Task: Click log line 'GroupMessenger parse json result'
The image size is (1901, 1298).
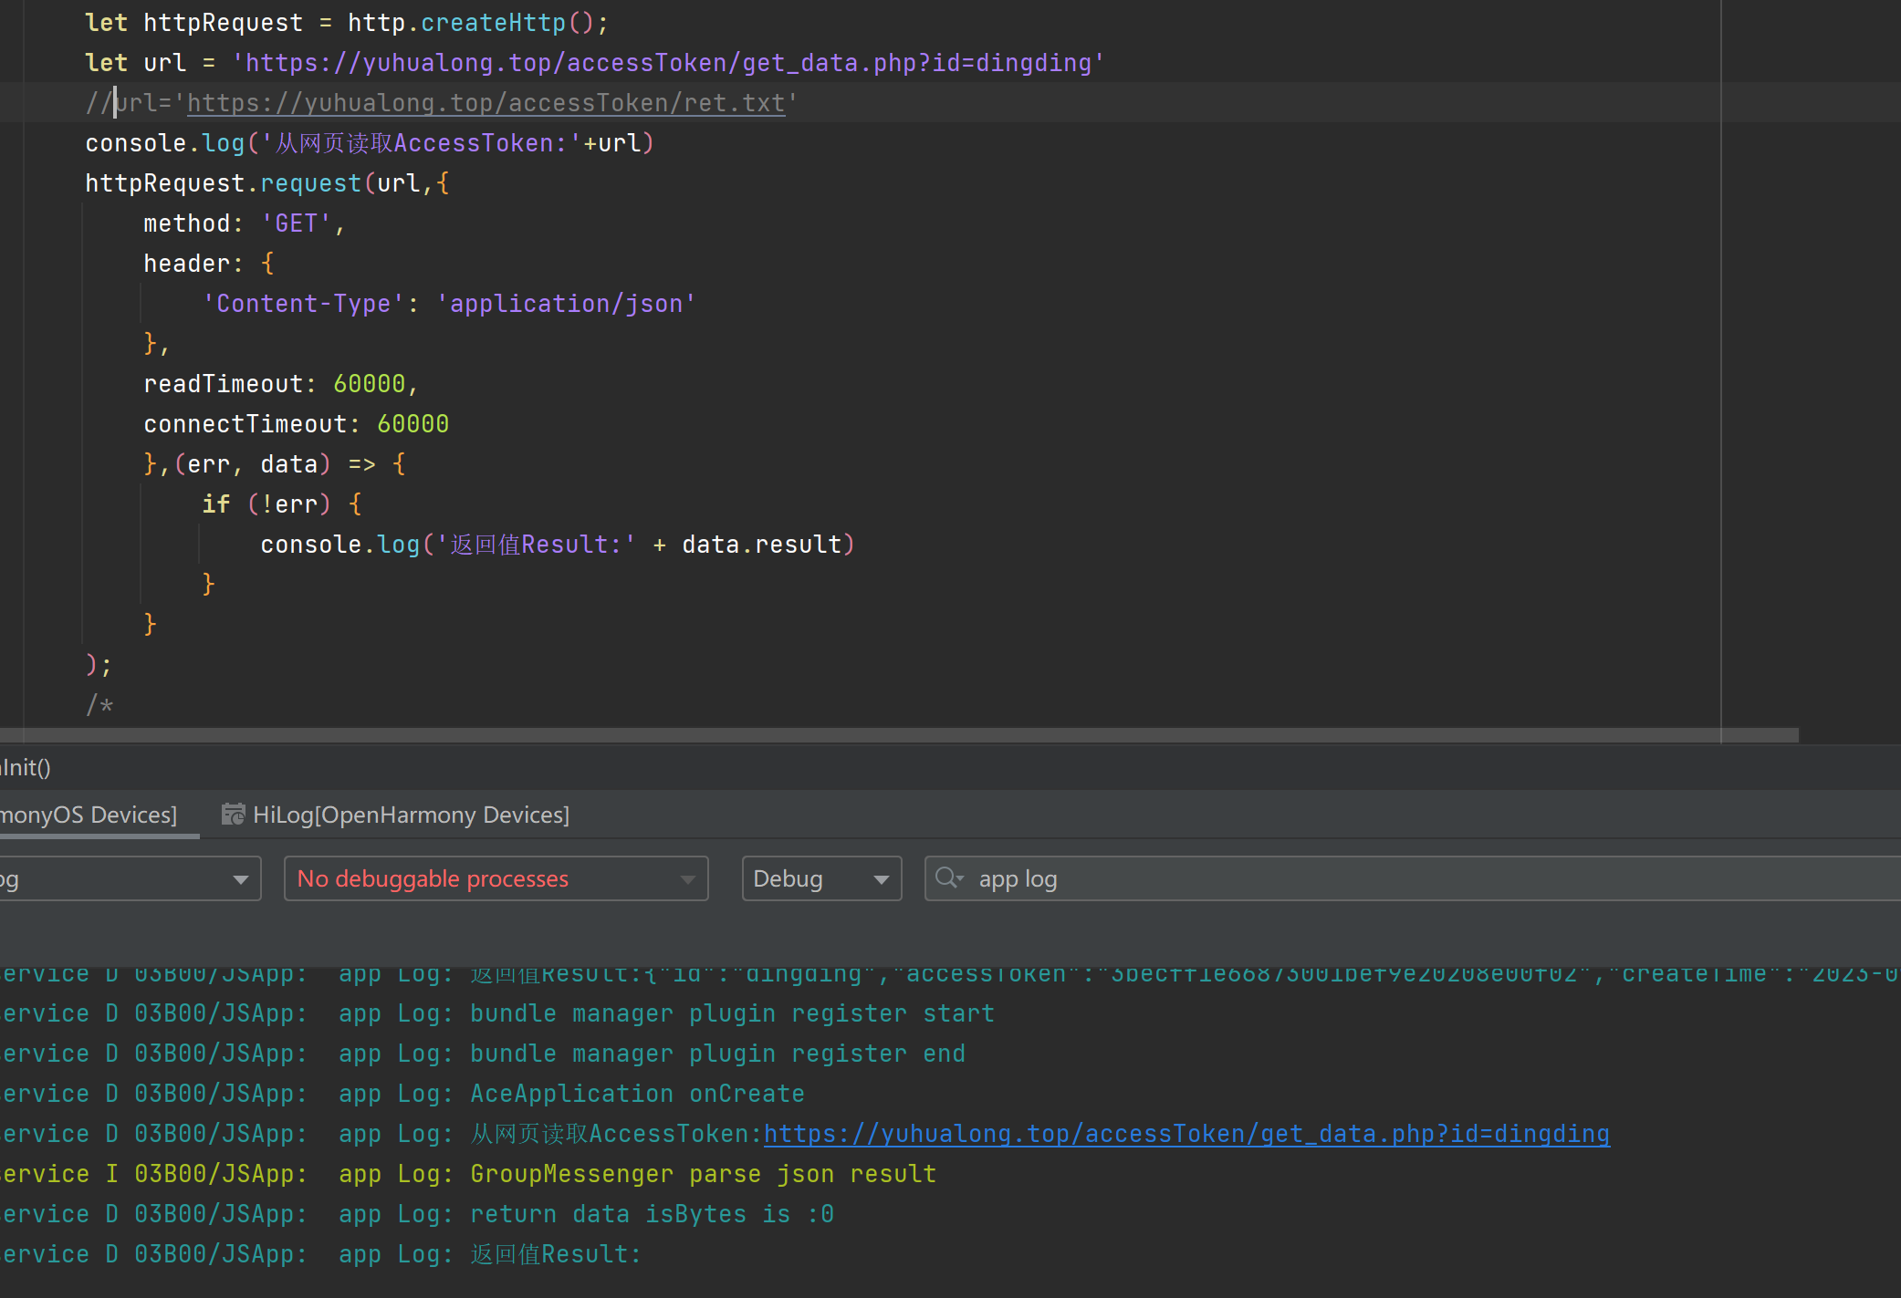Action: coord(703,1174)
